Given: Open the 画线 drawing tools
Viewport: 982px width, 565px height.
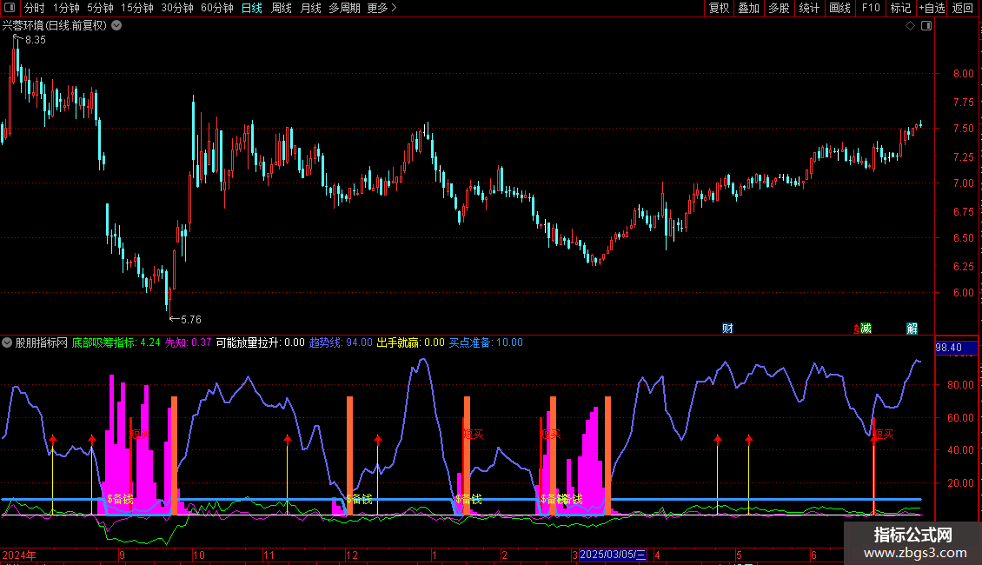Looking at the screenshot, I should pyautogui.click(x=839, y=8).
